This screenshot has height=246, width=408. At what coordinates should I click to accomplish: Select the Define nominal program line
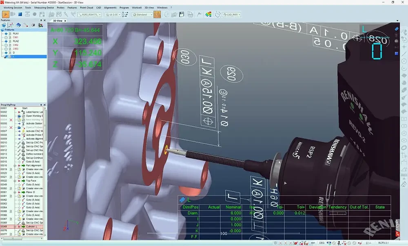click(34, 154)
